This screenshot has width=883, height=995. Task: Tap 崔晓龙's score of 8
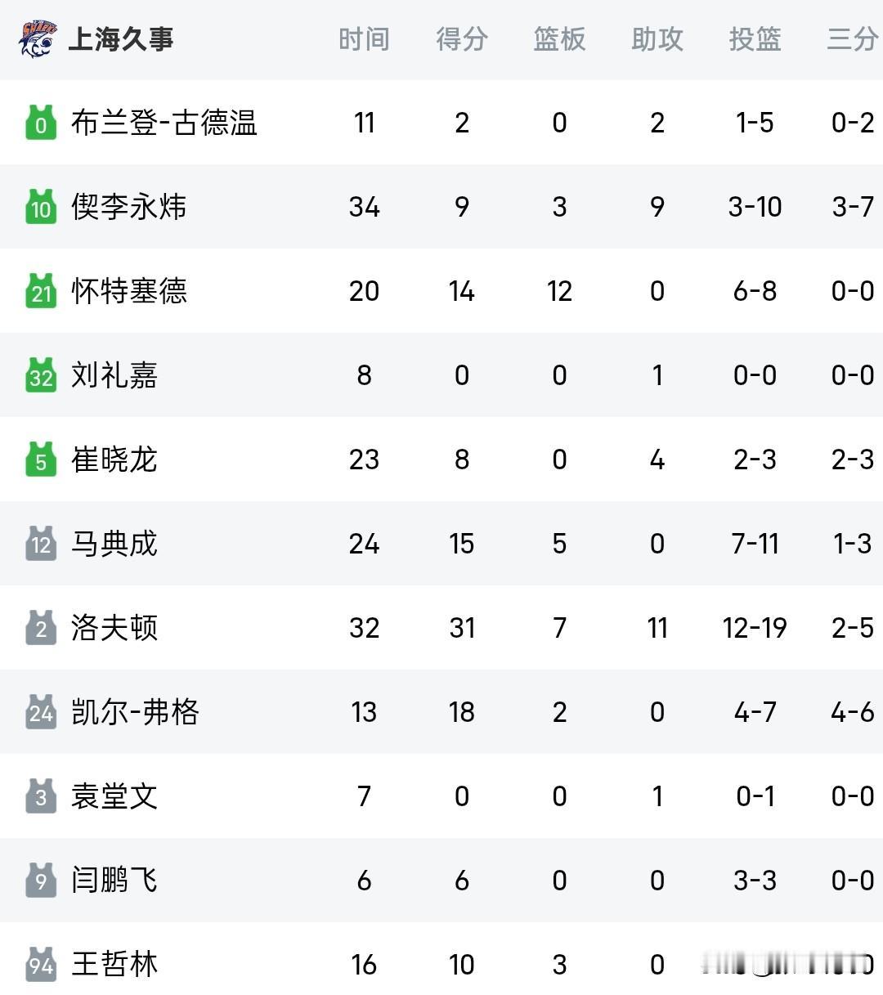tap(462, 459)
